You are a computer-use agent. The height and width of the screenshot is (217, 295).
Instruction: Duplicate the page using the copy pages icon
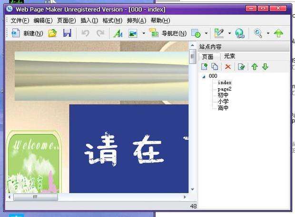215,67
